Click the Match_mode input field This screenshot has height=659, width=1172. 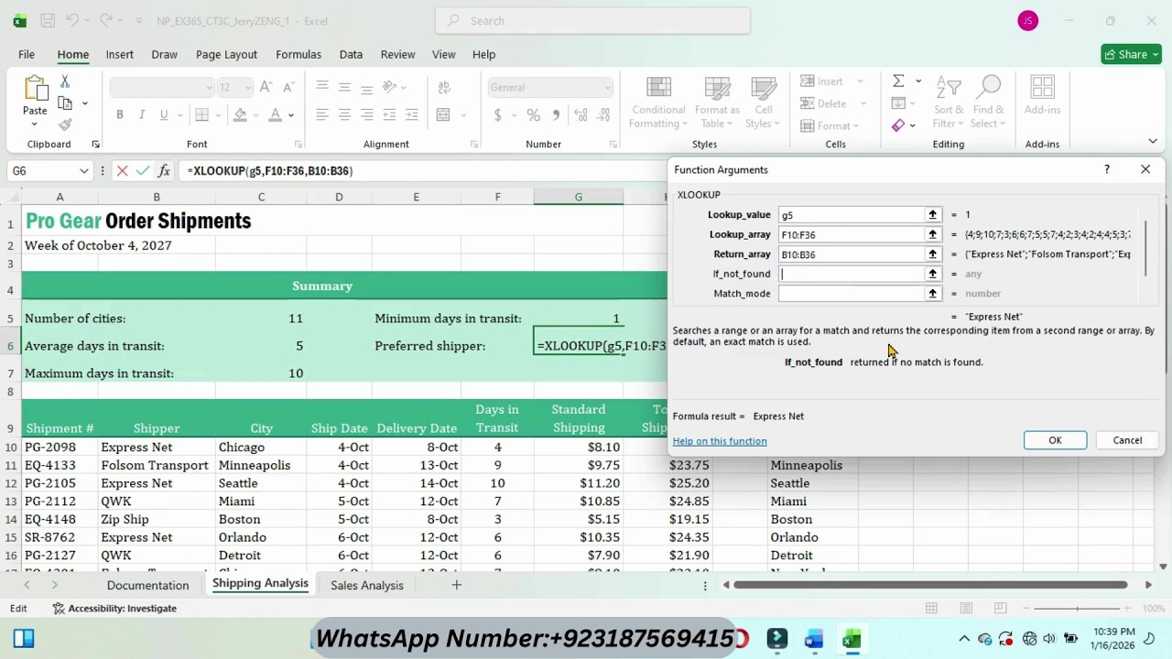click(x=851, y=293)
